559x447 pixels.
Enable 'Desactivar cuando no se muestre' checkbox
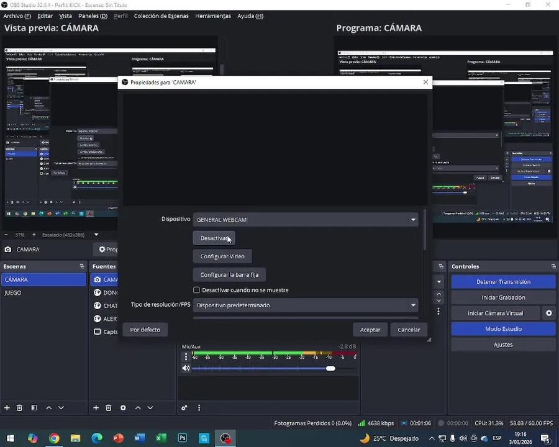pos(196,290)
